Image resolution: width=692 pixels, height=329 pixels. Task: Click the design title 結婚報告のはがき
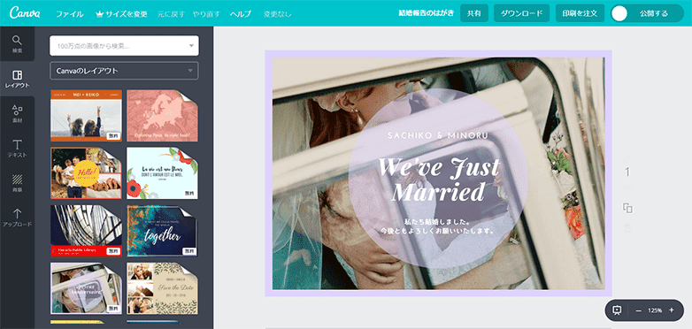point(426,13)
